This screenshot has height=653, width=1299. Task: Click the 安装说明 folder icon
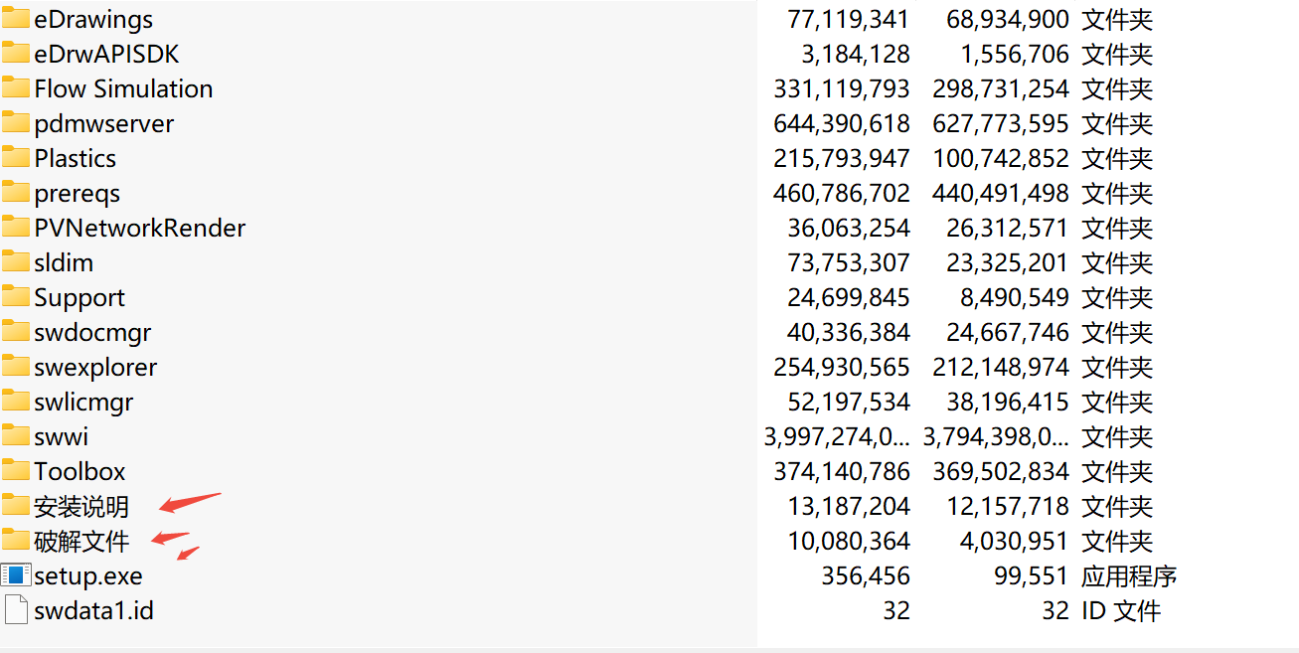16,506
